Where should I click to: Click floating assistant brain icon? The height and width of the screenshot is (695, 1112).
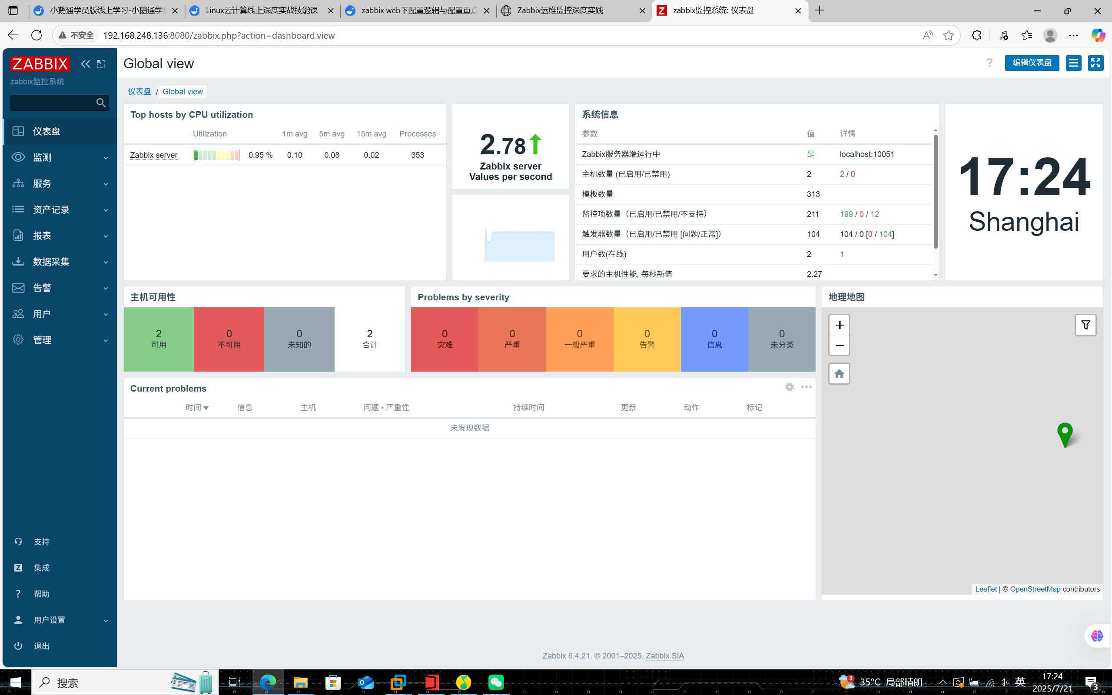[1097, 636]
